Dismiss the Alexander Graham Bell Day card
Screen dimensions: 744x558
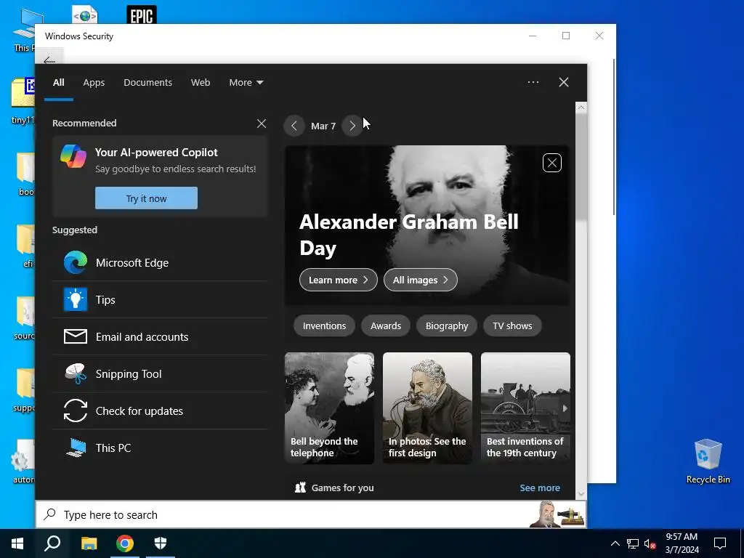click(x=552, y=163)
